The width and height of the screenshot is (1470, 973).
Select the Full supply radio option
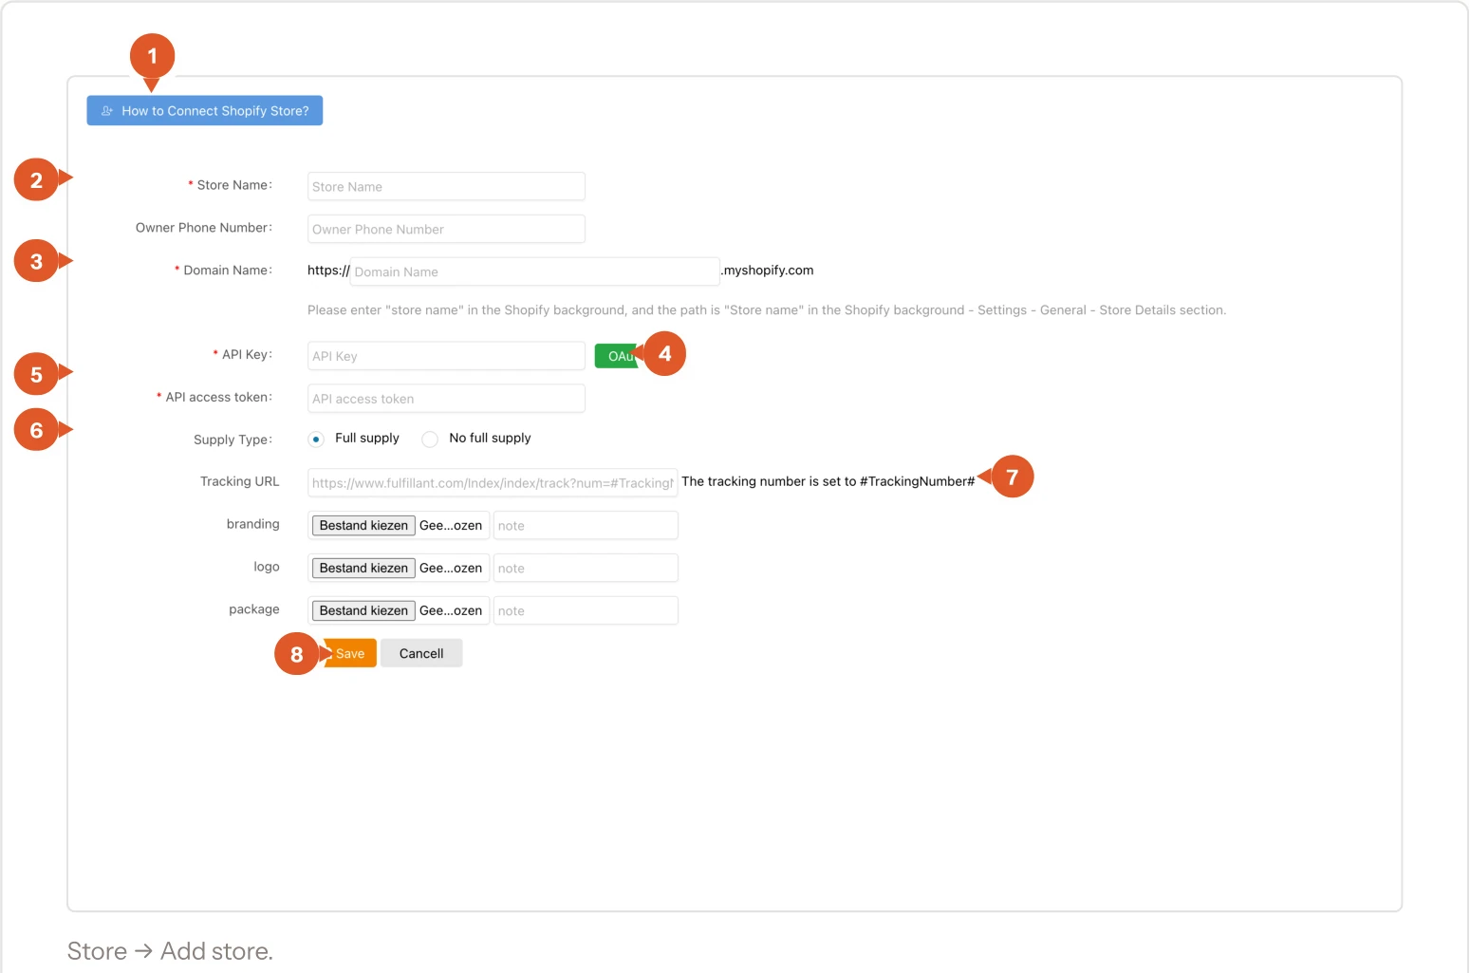316,439
